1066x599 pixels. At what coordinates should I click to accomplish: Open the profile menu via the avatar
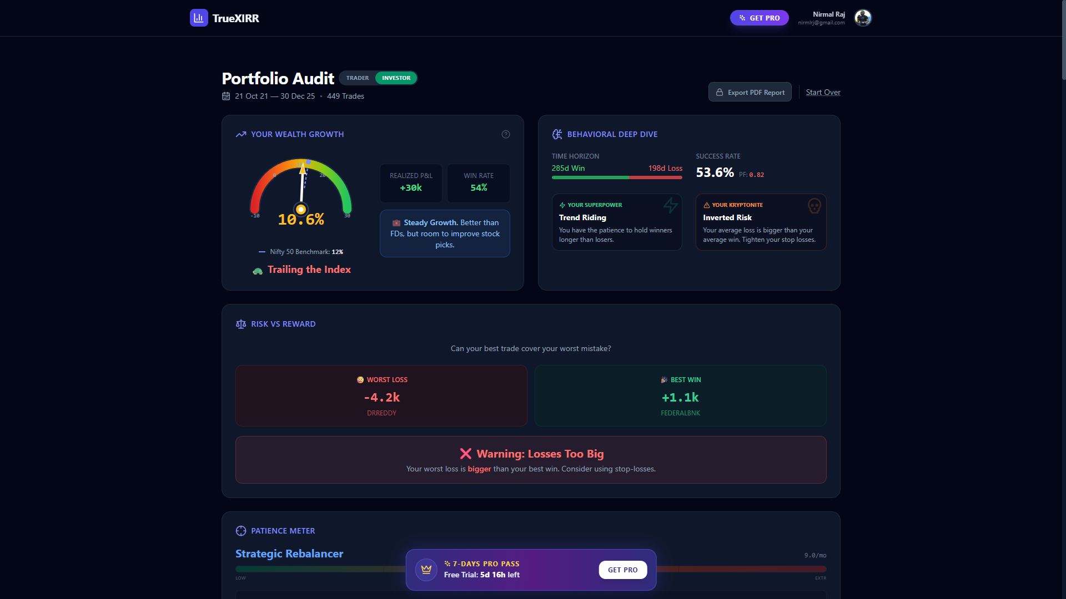pos(863,18)
